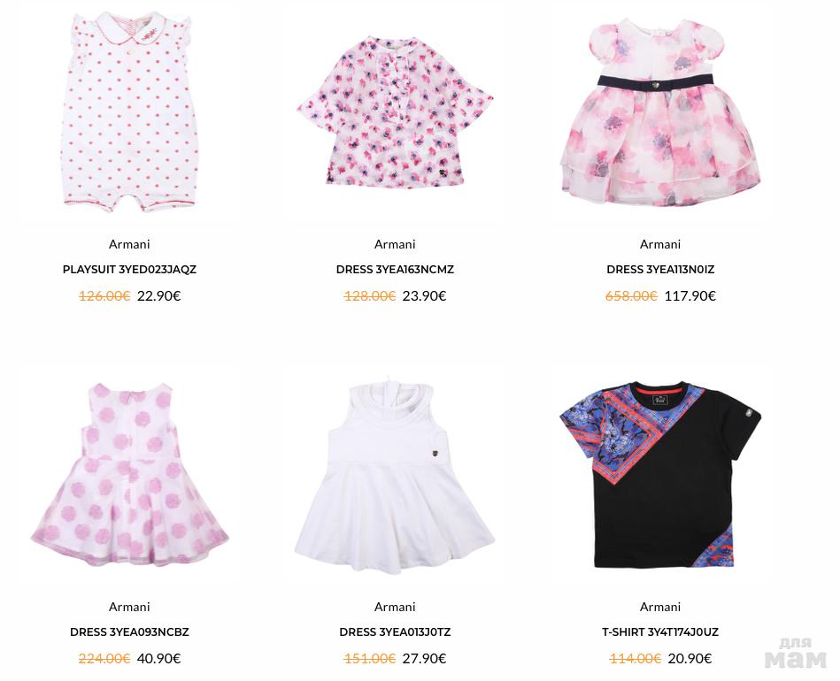Open the DRESS 3YEA113N0IZ title link

[x=660, y=269]
